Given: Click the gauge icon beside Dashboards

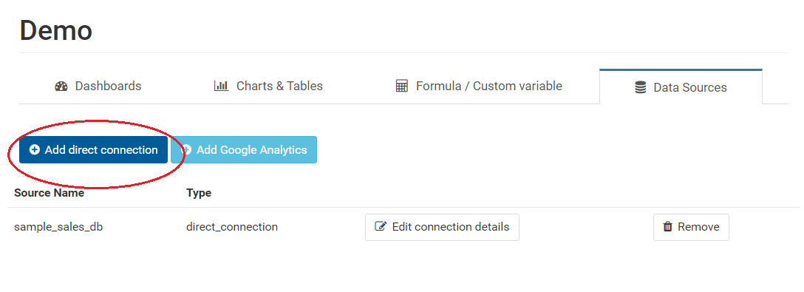Looking at the screenshot, I should coord(61,86).
